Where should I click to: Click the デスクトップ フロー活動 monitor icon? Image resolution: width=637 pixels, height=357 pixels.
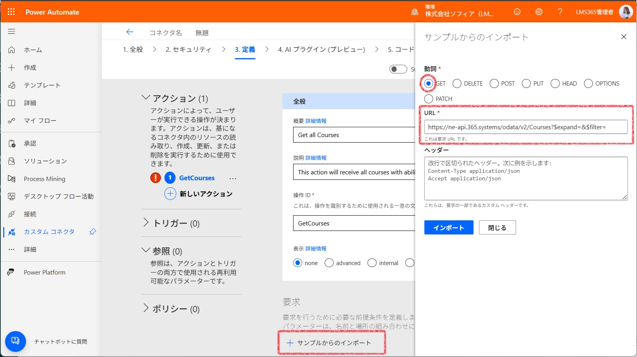click(x=11, y=196)
